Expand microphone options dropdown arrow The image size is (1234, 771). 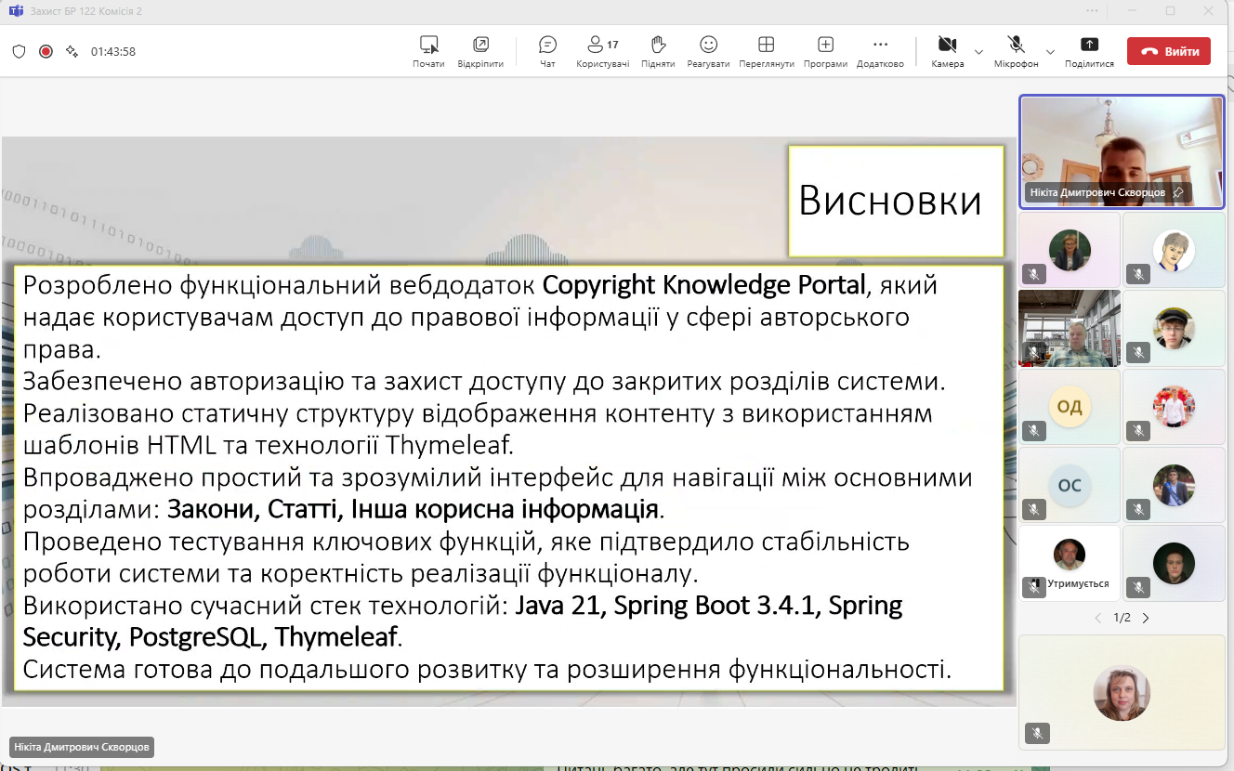click(x=1050, y=51)
